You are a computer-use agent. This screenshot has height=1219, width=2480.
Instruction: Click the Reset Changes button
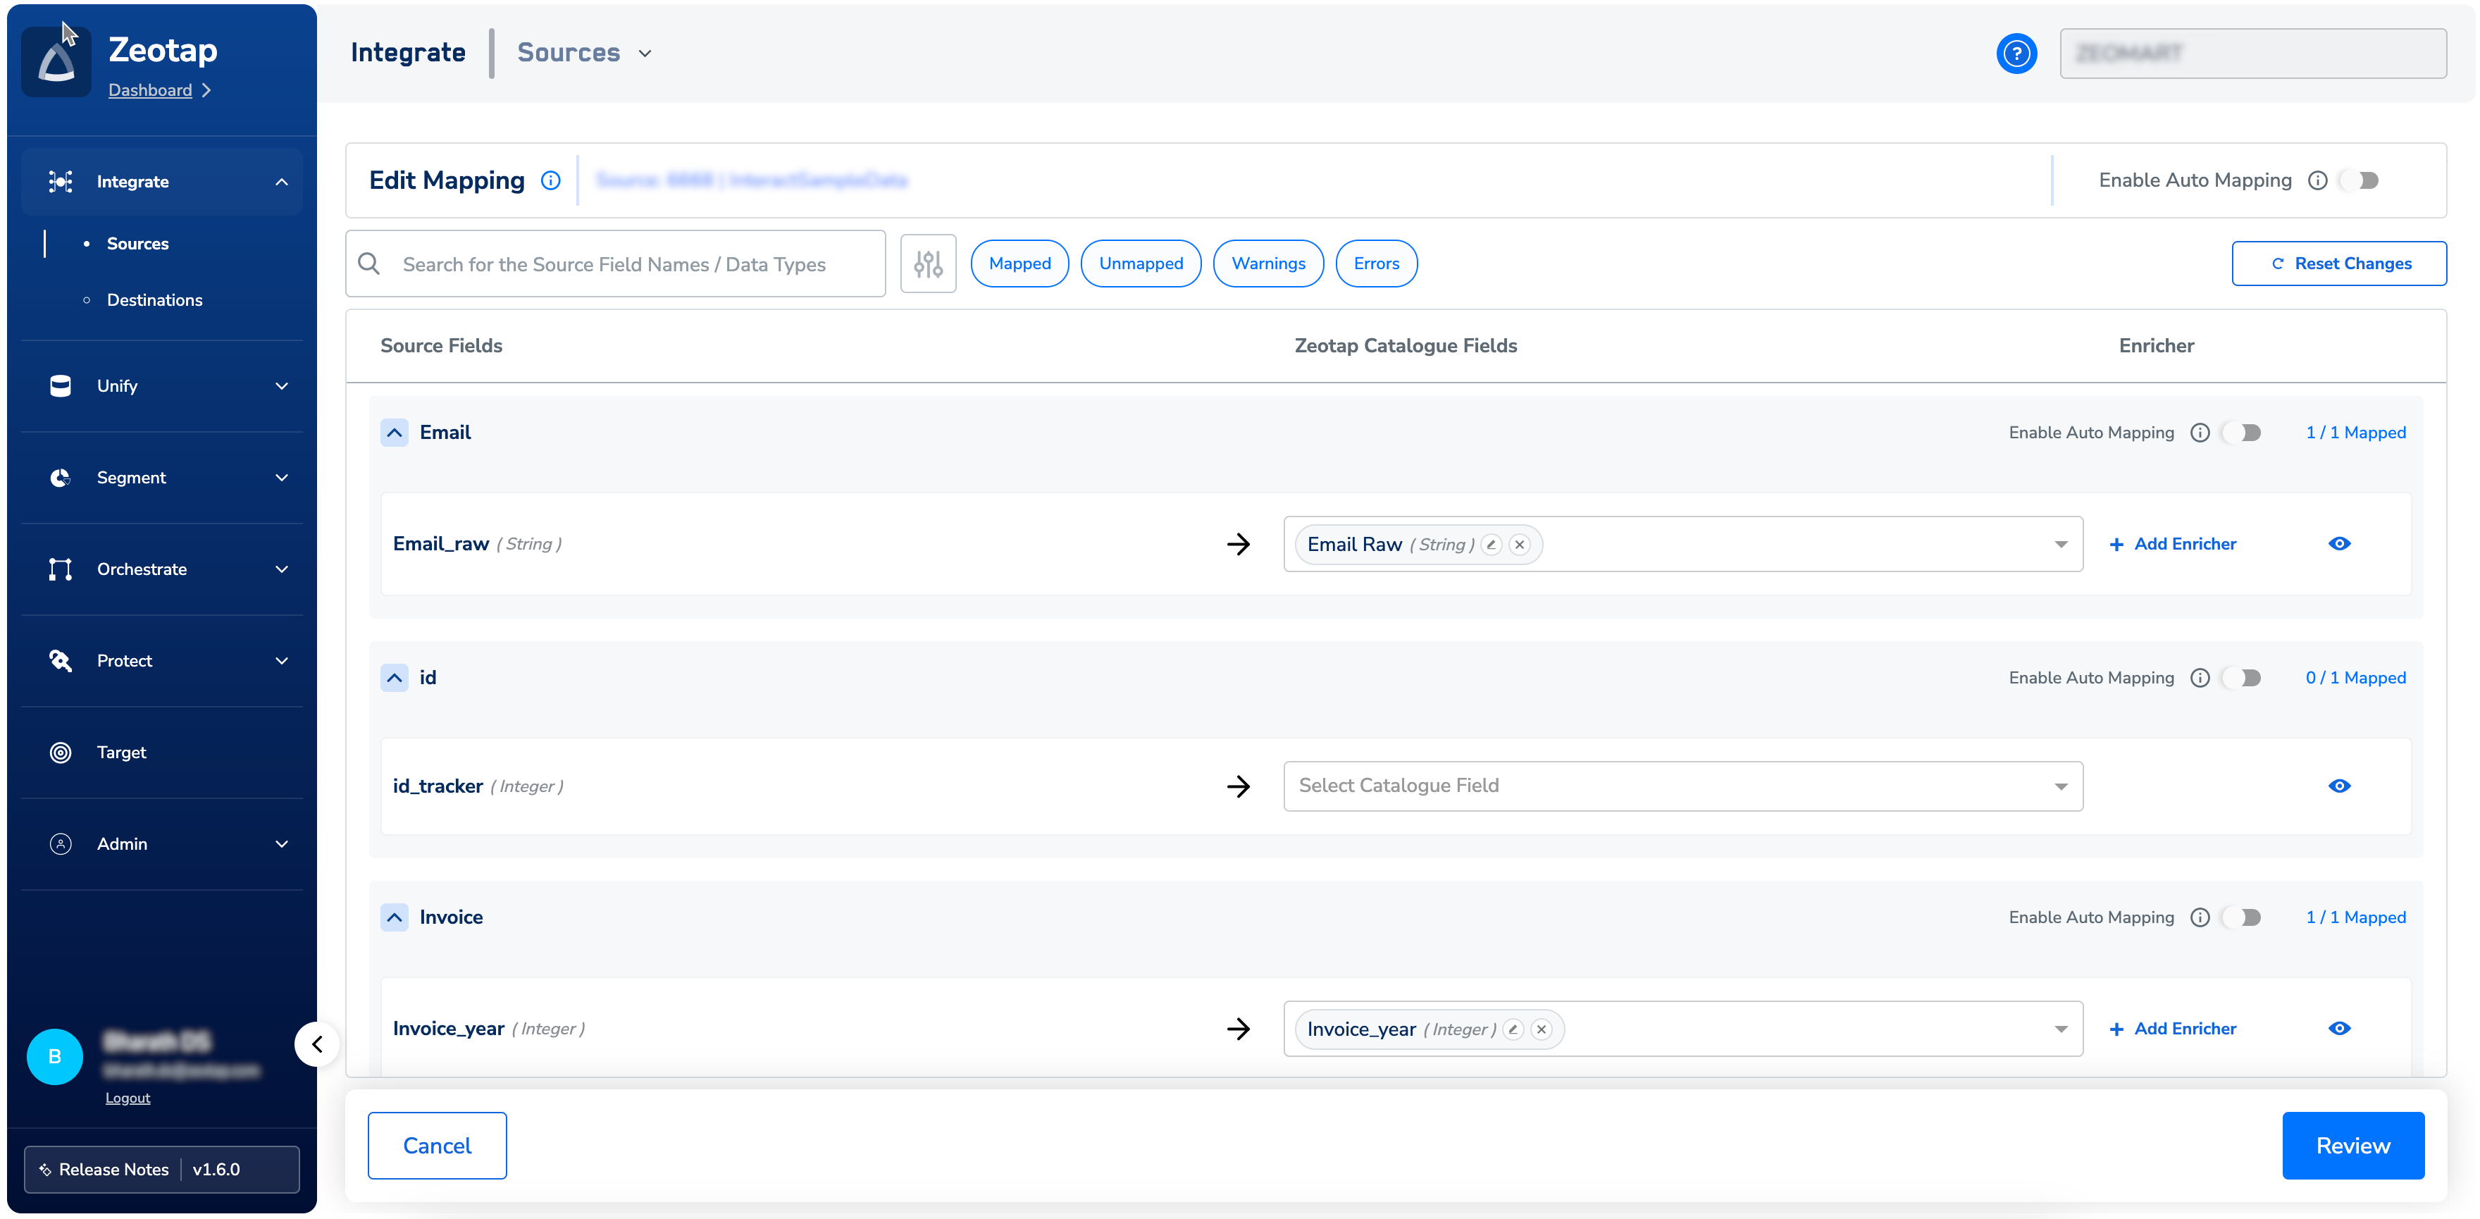click(2338, 264)
